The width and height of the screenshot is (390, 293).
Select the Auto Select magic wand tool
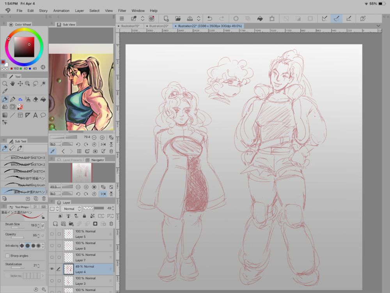[x=43, y=84]
